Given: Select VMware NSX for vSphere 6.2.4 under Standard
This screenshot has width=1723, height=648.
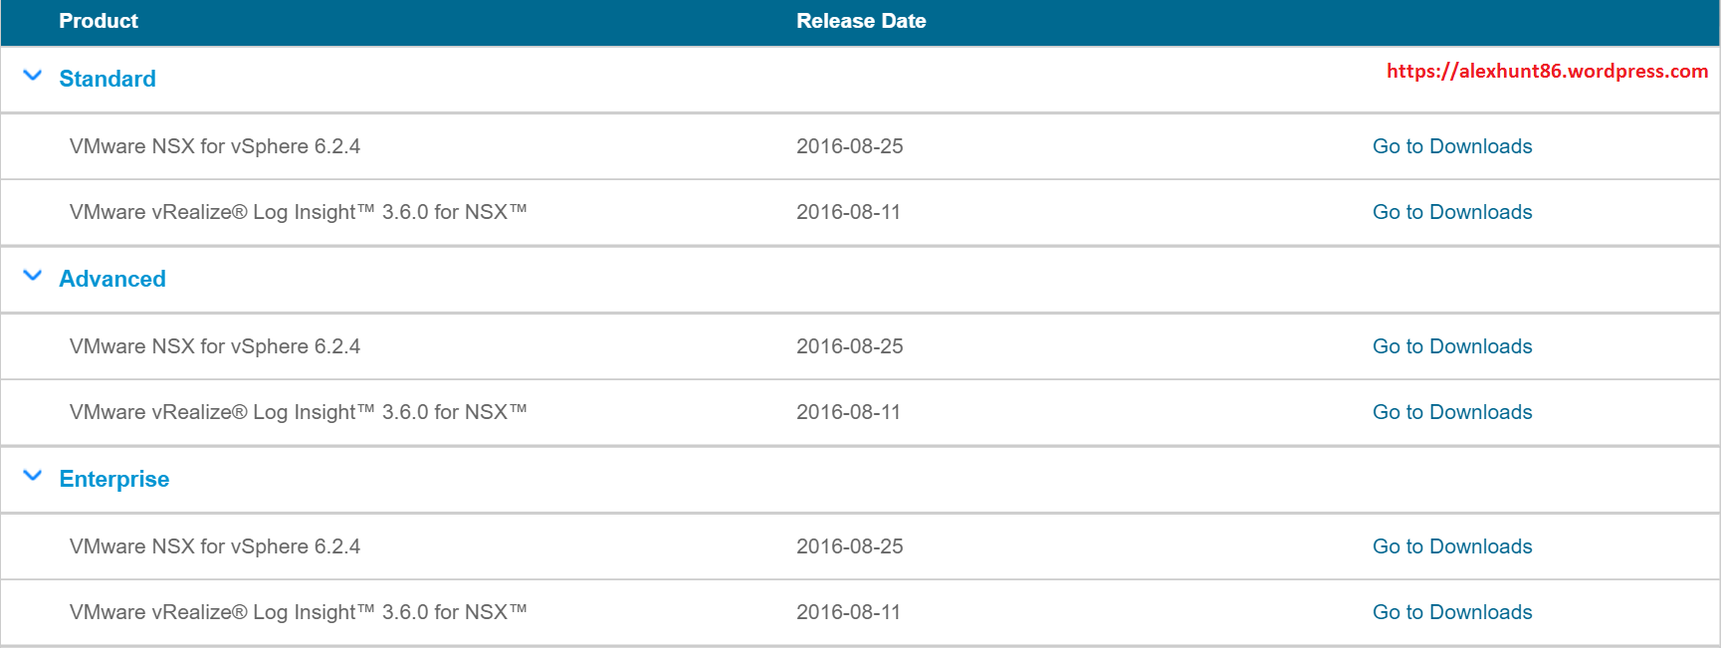Looking at the screenshot, I should coord(215,146).
